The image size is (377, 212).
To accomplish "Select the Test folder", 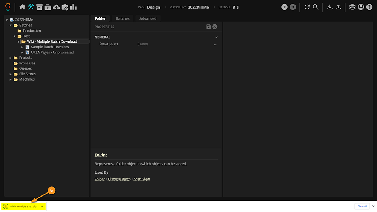I will coord(26,36).
